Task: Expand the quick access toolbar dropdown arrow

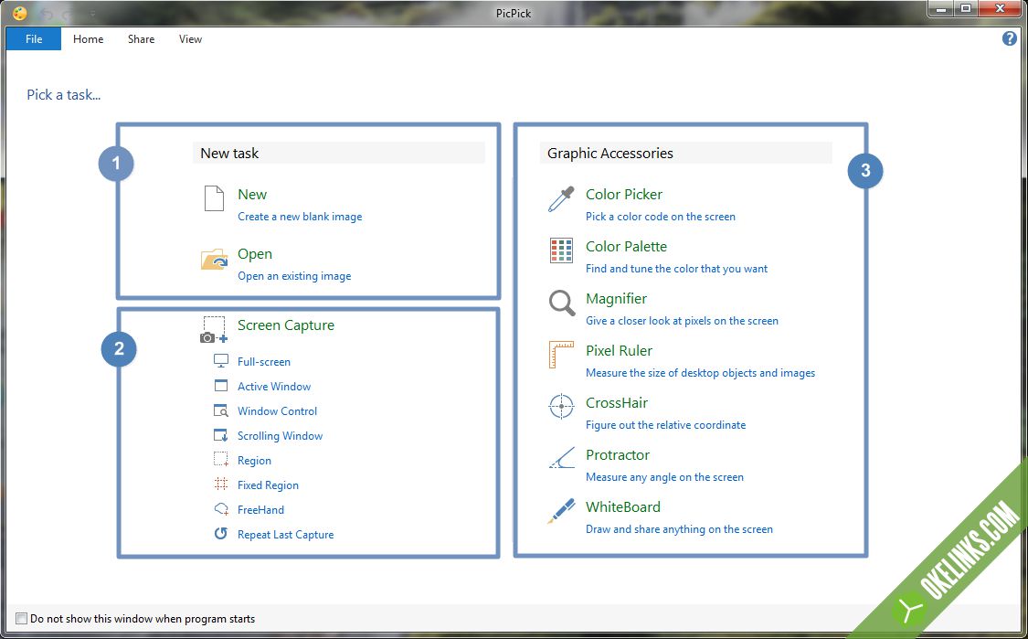Action: point(92,14)
